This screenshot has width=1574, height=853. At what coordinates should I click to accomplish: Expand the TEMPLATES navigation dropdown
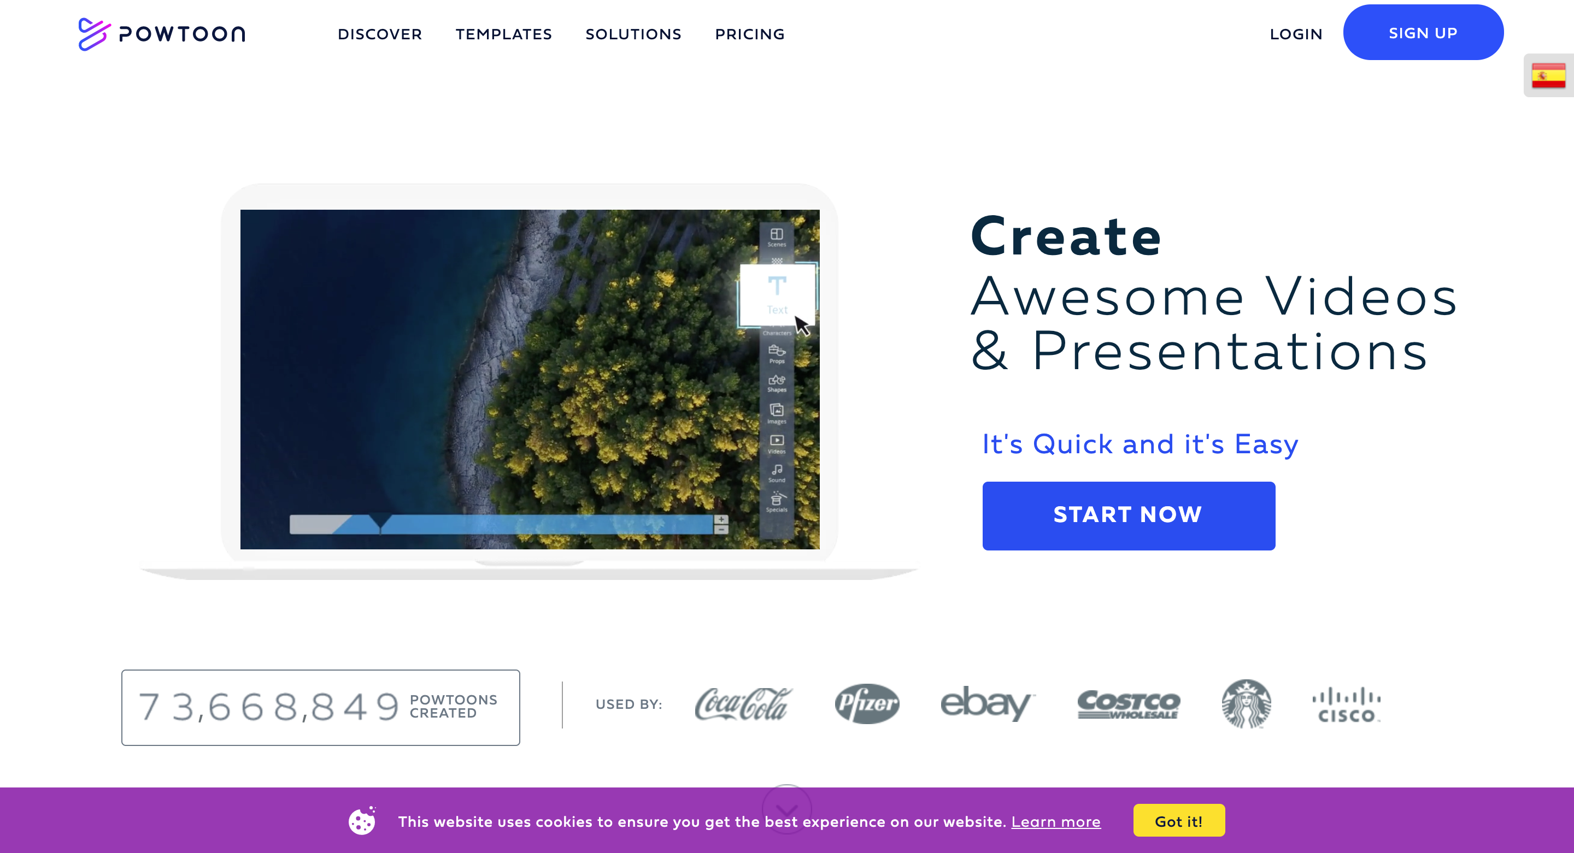[503, 33]
